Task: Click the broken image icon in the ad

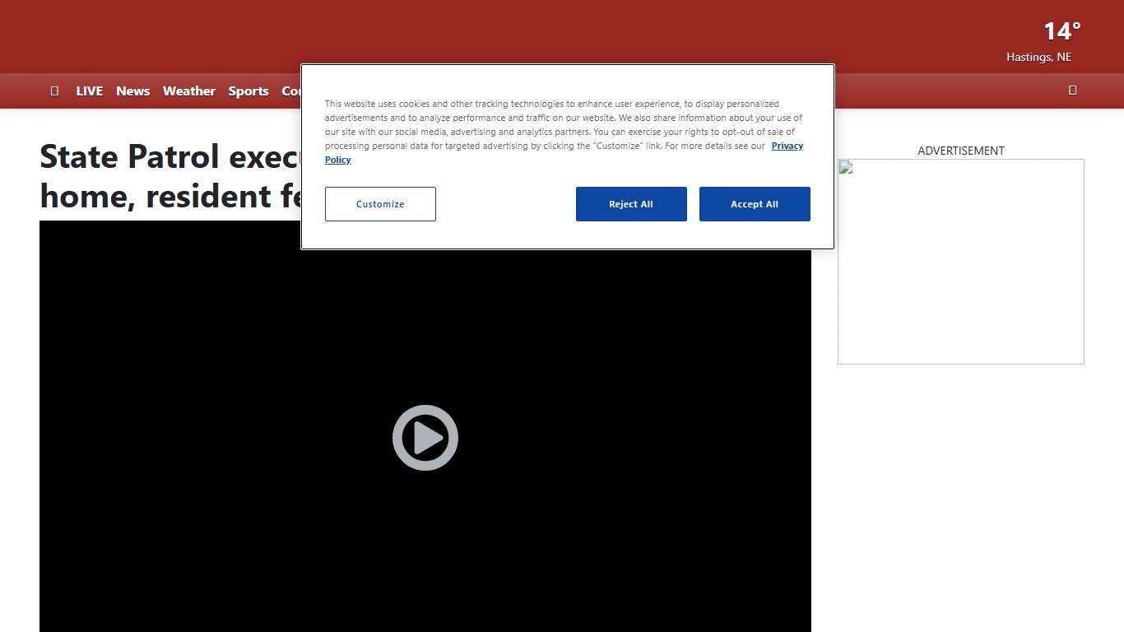Action: [846, 167]
